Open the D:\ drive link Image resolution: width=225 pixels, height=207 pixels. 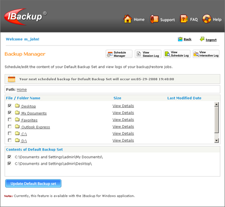[24, 141]
